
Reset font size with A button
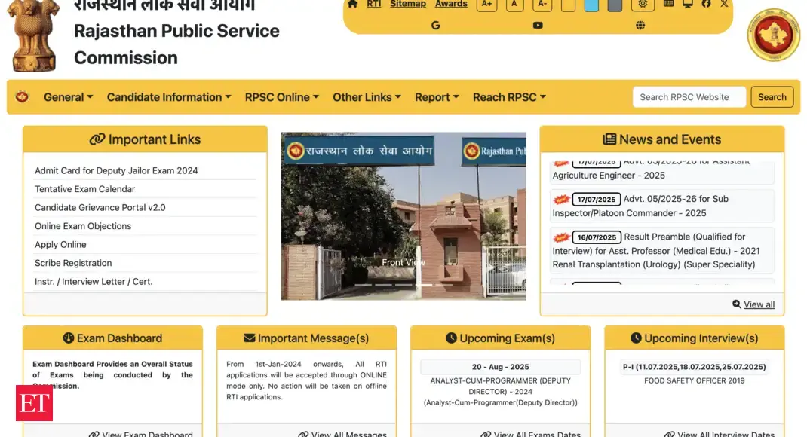(514, 4)
